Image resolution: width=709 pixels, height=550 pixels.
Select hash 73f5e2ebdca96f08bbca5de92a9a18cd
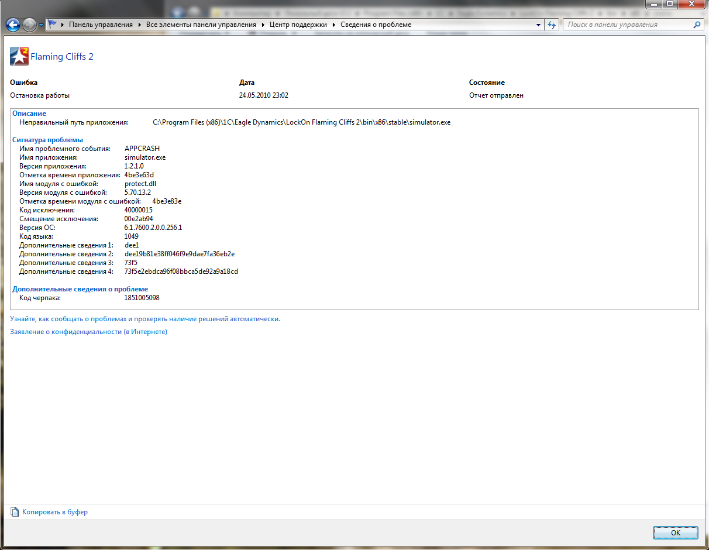click(181, 271)
